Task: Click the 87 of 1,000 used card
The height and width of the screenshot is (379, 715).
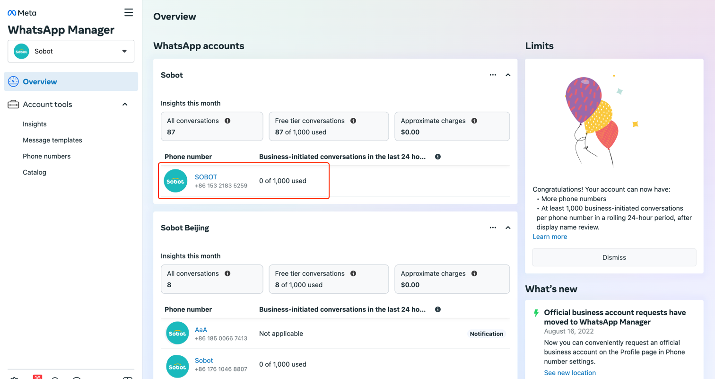Action: pyautogui.click(x=329, y=126)
